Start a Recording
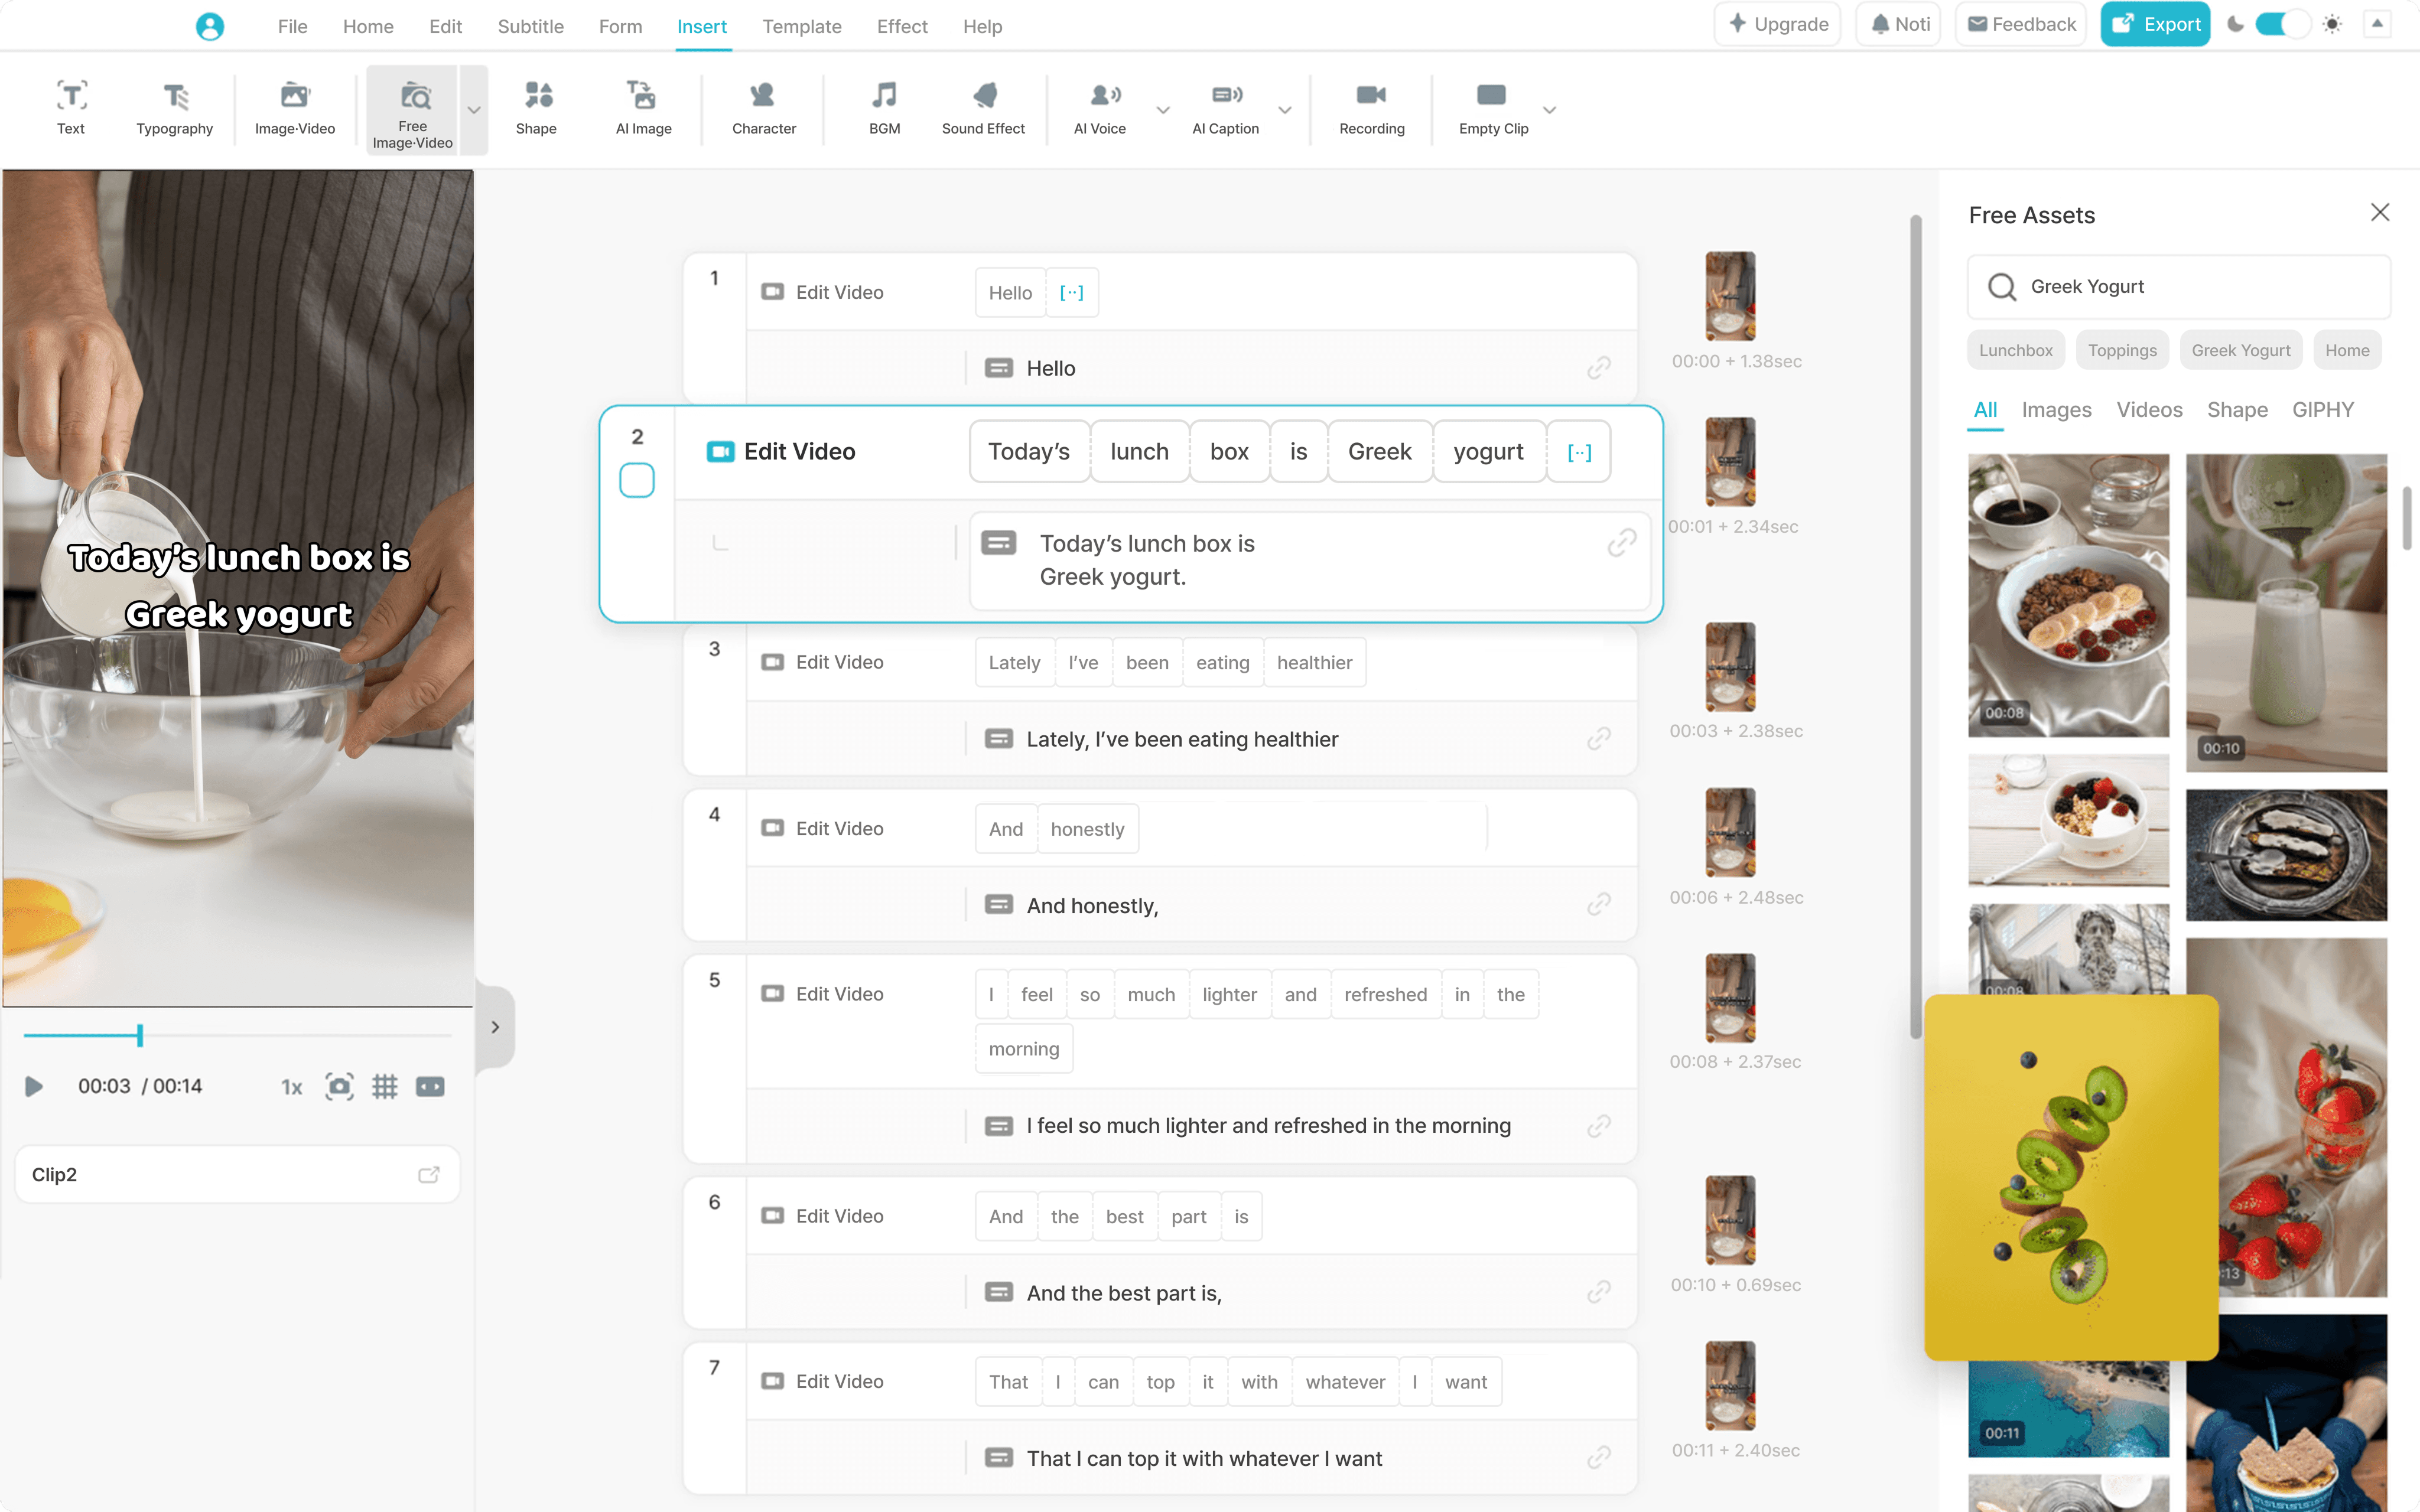Screen dimensions: 2420x1512 point(1371,108)
